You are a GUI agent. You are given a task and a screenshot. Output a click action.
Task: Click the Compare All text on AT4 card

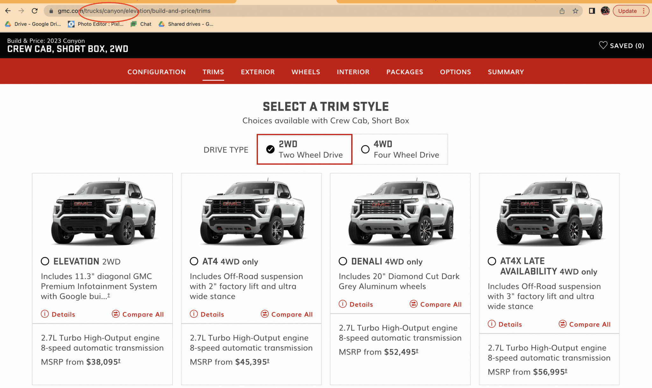pyautogui.click(x=292, y=314)
